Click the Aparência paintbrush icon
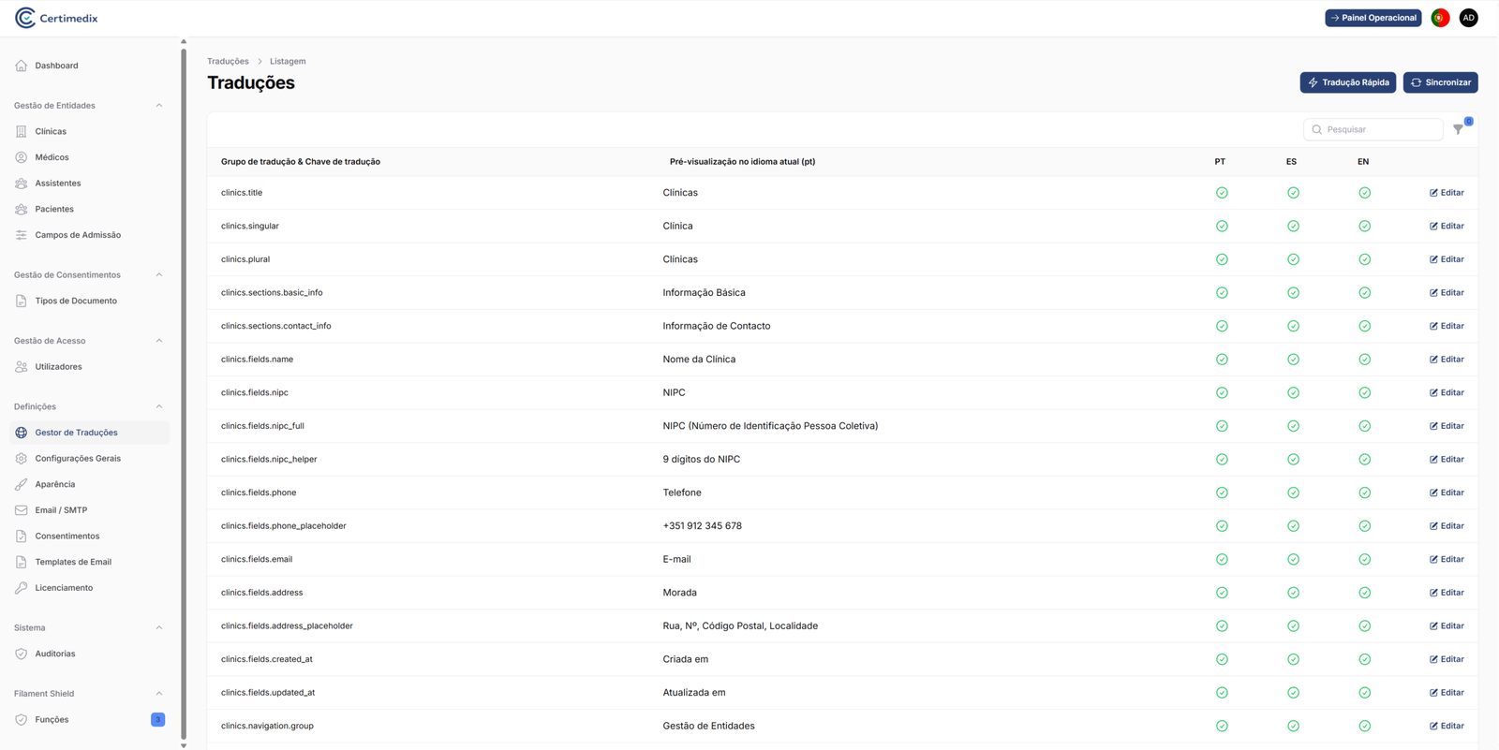Screen dimensions: 1499x750 [x=22, y=484]
